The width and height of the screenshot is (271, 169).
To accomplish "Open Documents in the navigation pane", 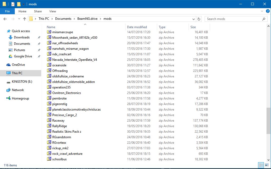I will tap(22, 44).
